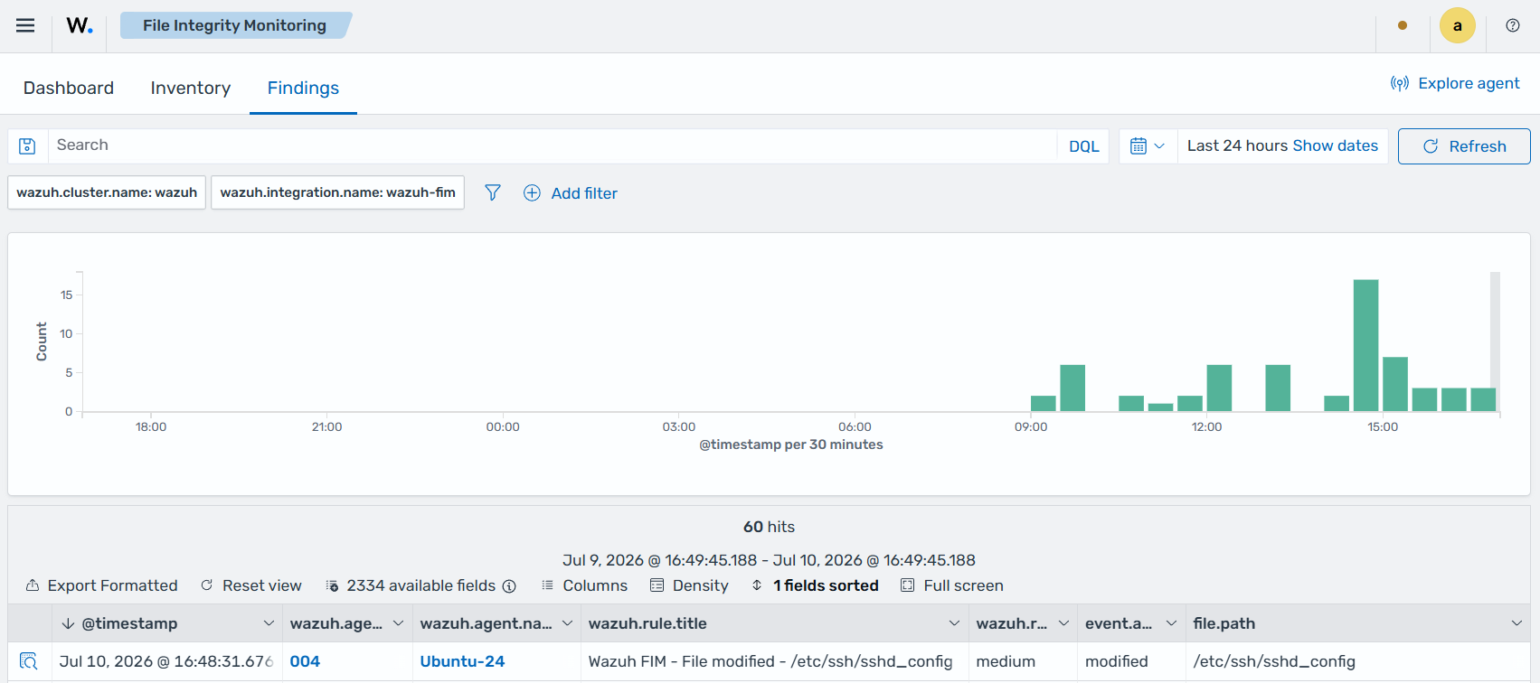Click the plus icon beside Add filter

point(532,193)
